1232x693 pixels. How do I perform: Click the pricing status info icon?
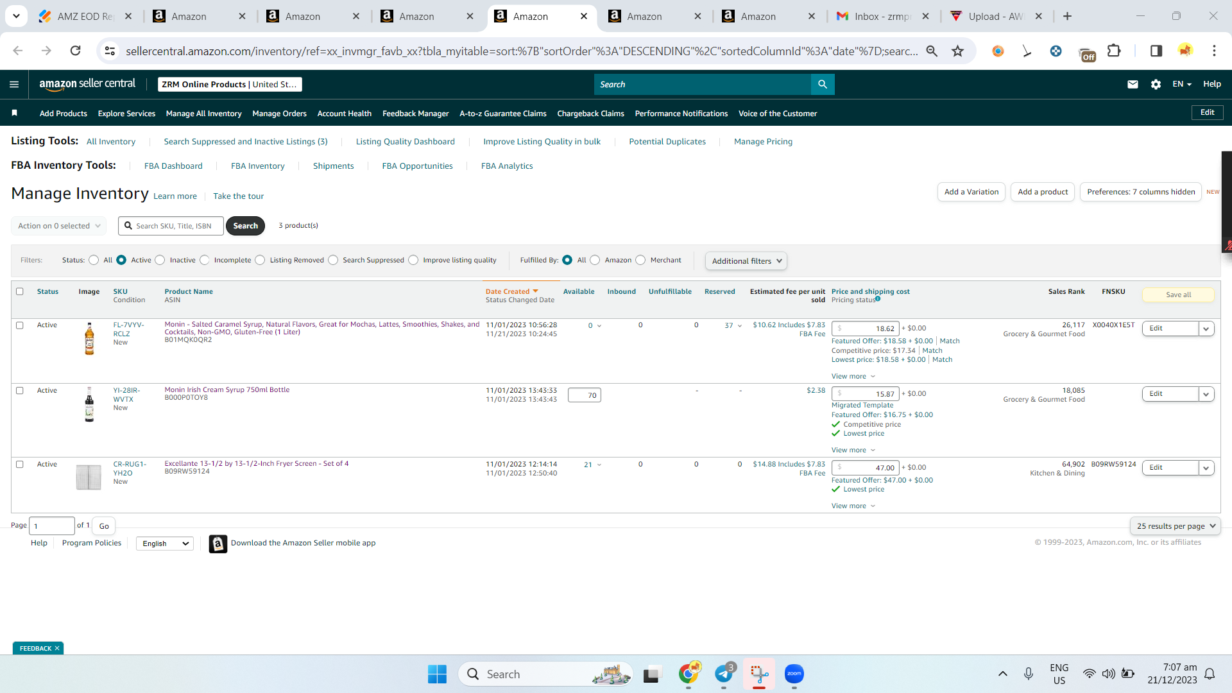[x=878, y=299]
